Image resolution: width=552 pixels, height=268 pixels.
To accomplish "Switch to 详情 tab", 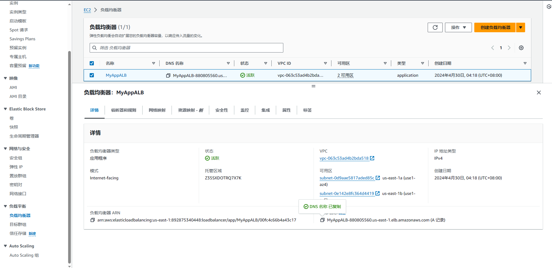I will click(94, 110).
